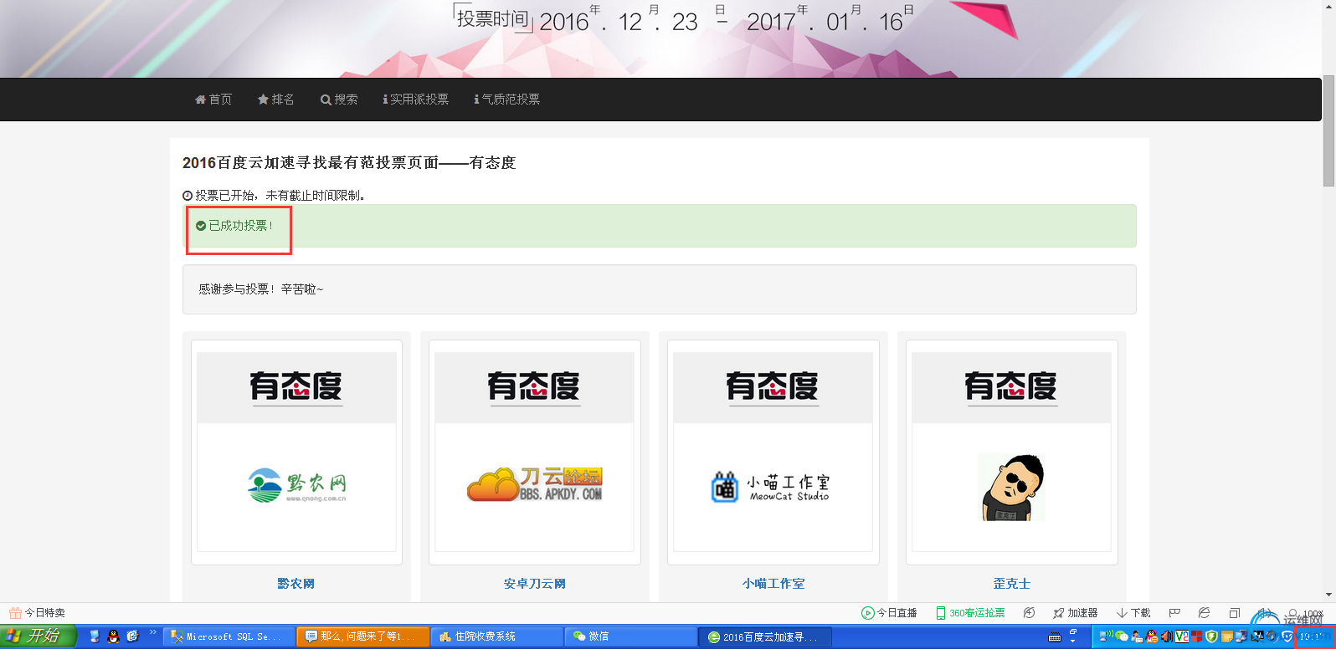The width and height of the screenshot is (1336, 649).
Task: Click the keyboard icon on the language bar
Action: 1055,637
